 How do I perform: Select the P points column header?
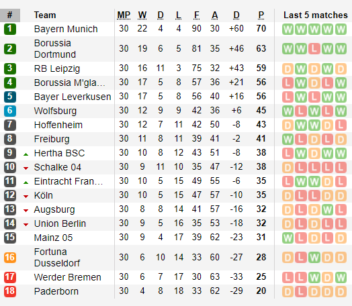[x=261, y=15]
